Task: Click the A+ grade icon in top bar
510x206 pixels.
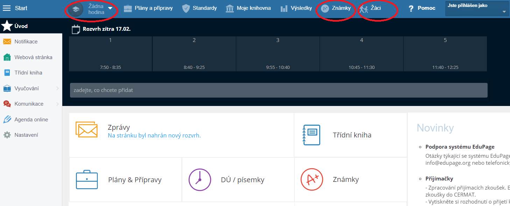Action: pyautogui.click(x=325, y=9)
